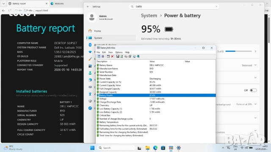
Task: Select the Battery Health row
Action: [x=156, y=95]
